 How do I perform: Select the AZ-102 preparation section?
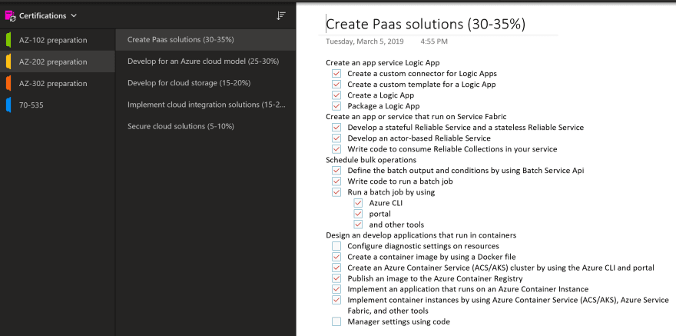pyautogui.click(x=58, y=40)
